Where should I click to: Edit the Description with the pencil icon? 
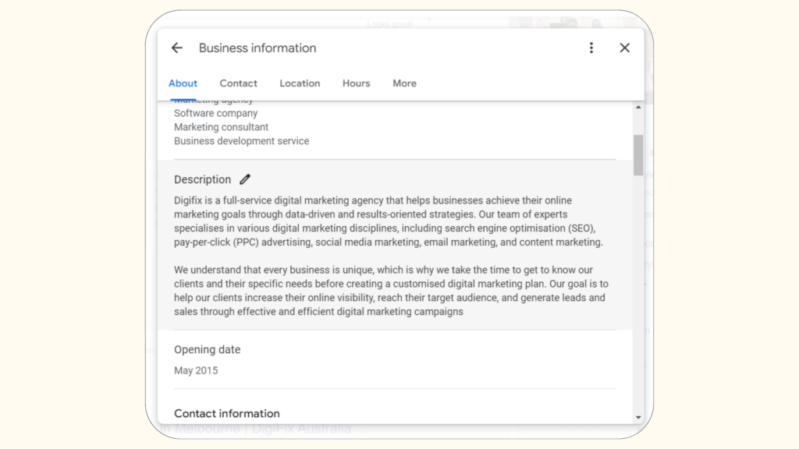[x=245, y=179]
